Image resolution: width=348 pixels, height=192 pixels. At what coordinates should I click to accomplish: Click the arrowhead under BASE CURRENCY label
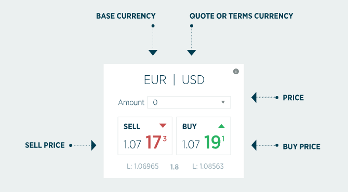(x=153, y=52)
